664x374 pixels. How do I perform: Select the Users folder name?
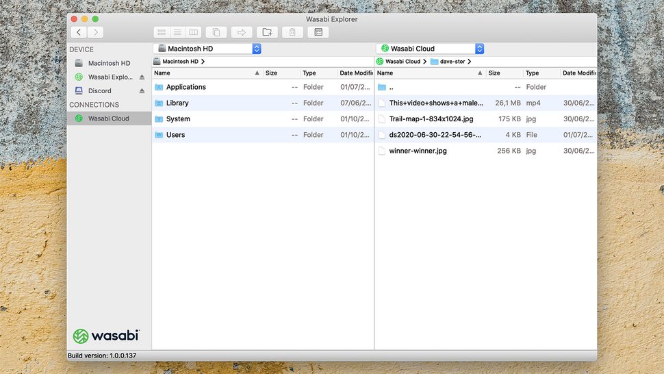click(175, 135)
